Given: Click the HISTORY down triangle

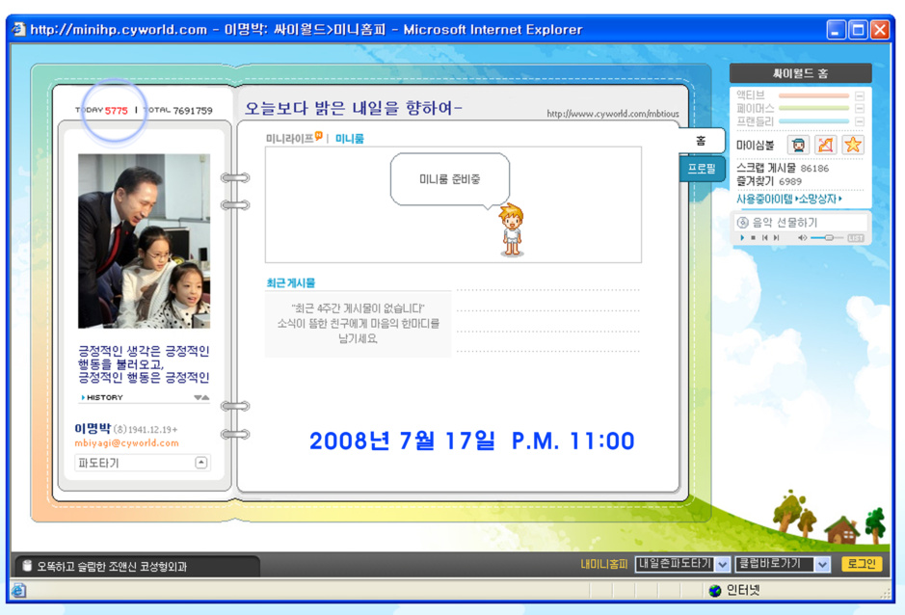Looking at the screenshot, I should click(198, 397).
